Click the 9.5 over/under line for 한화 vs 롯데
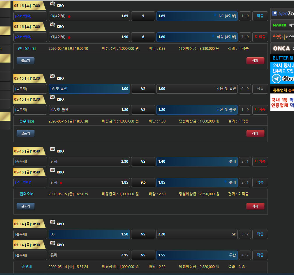This screenshot has width=294, height=275. pos(143,182)
